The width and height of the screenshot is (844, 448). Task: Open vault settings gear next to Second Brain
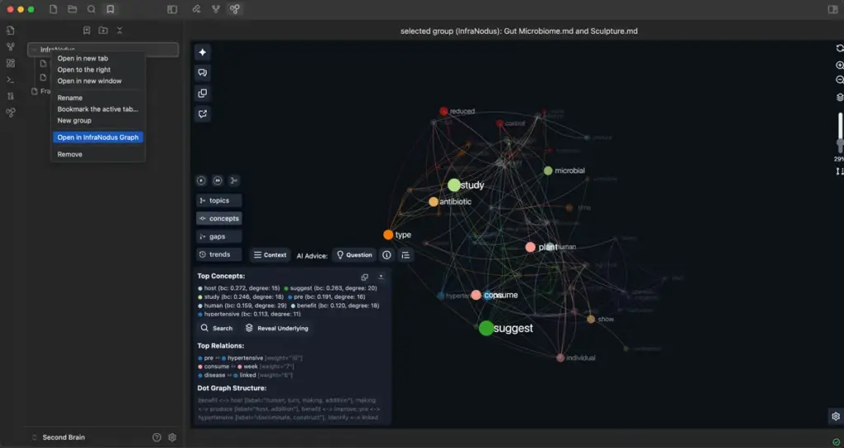tap(172, 437)
